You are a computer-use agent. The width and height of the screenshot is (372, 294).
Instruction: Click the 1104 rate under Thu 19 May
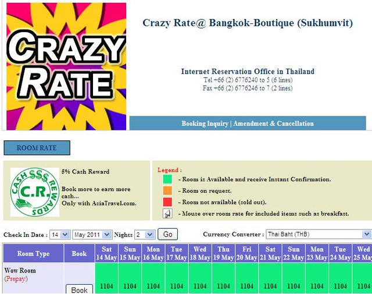click(223, 286)
